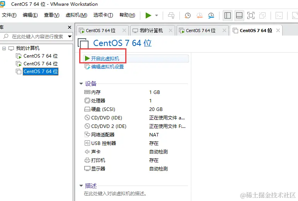Close the first CentOS 7 64 位 tab
The height and width of the screenshot is (201, 298).
(x=124, y=31)
